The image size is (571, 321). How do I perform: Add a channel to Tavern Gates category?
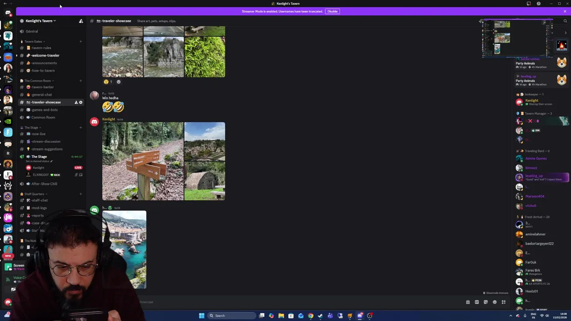point(81,41)
